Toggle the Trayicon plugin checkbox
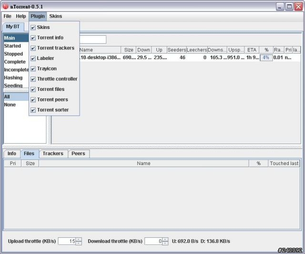Screen dimensions: 305x254 point(33,69)
